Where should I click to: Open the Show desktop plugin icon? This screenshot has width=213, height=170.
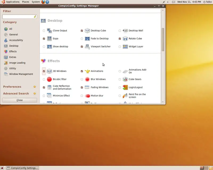coord(49,46)
